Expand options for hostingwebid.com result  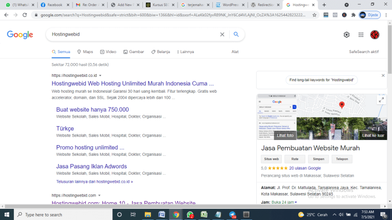click(100, 196)
